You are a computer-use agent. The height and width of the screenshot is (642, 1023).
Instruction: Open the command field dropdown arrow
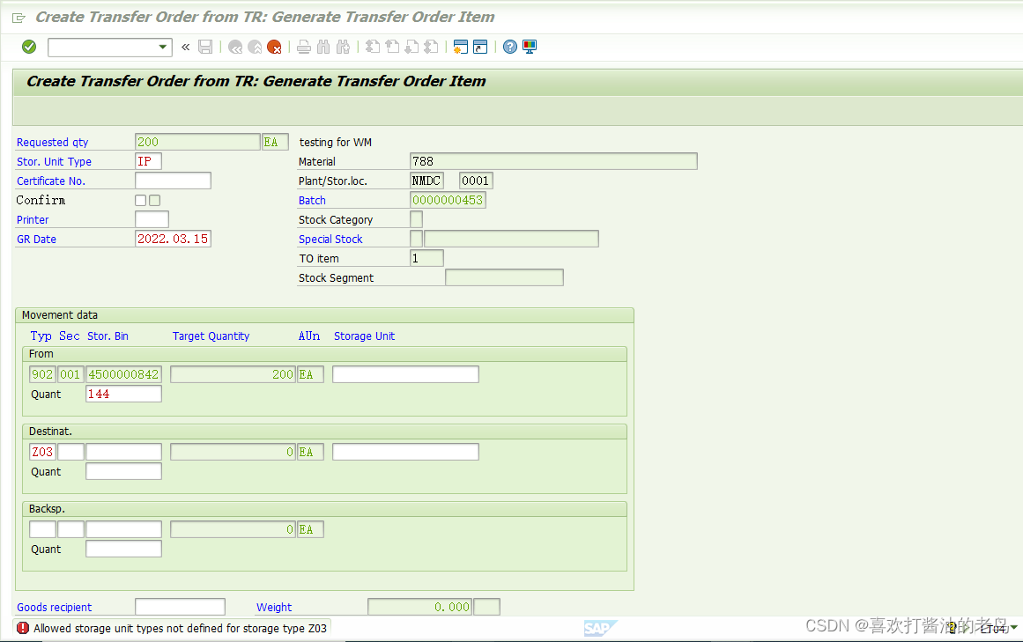click(x=161, y=47)
